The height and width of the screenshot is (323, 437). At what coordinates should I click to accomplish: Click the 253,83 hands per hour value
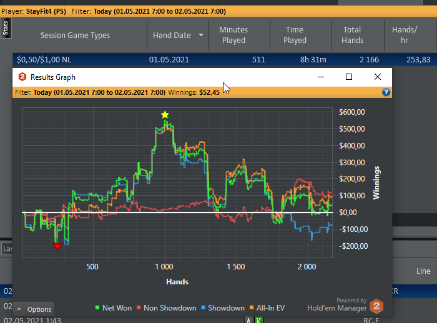(x=418, y=60)
